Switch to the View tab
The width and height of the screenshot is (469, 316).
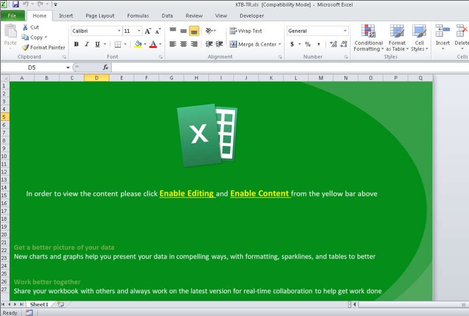[221, 16]
